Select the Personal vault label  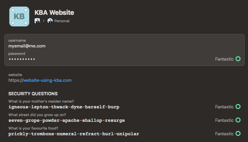(x=62, y=21)
